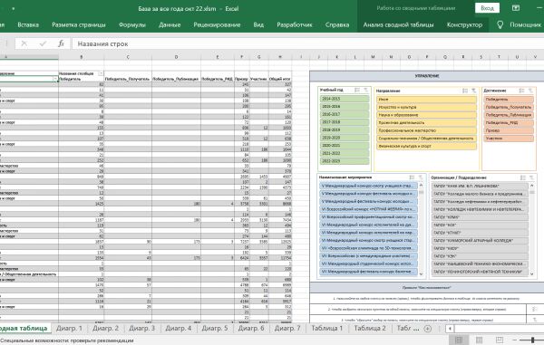Click the Помощник lightbulb icon
The width and height of the screenshot is (544, 345).
(x=500, y=24)
